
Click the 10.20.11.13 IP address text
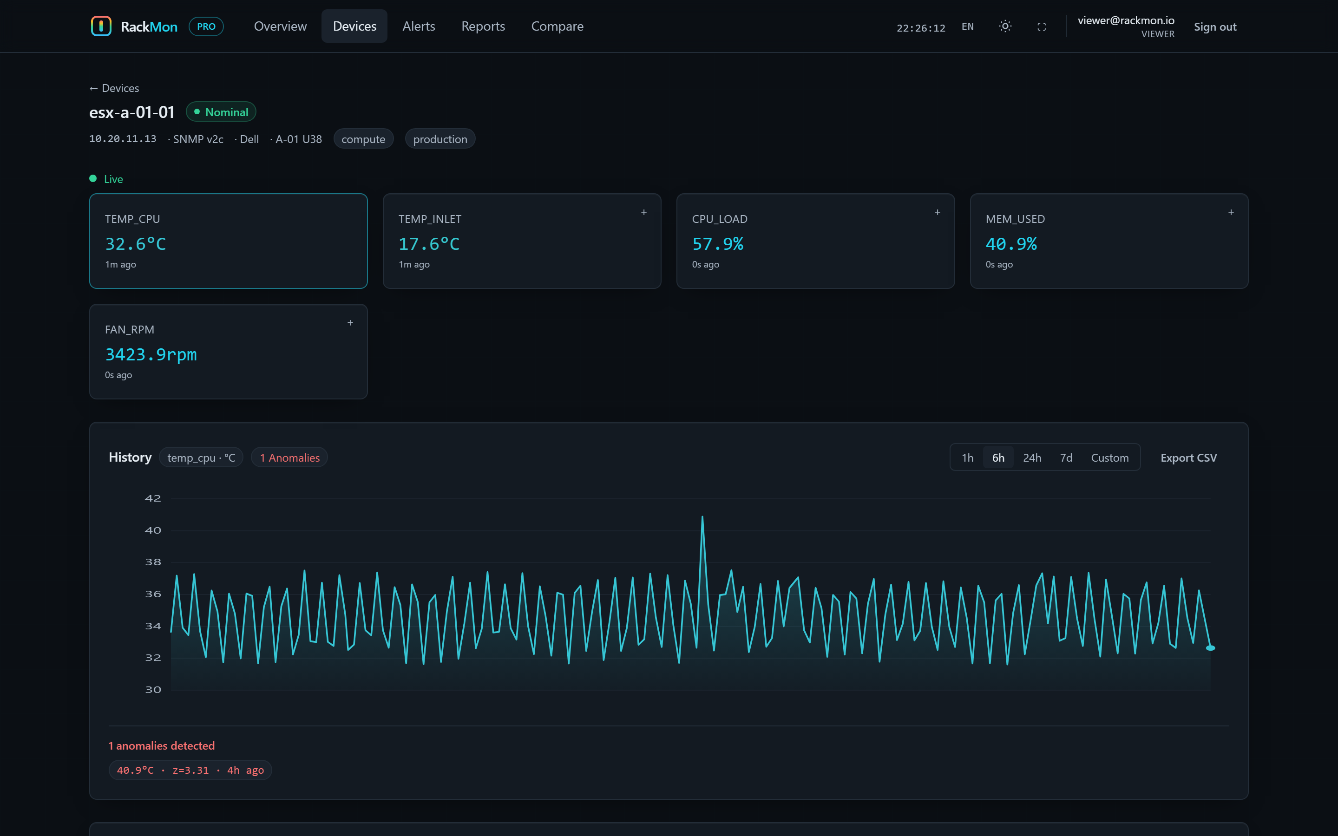pyautogui.click(x=123, y=139)
